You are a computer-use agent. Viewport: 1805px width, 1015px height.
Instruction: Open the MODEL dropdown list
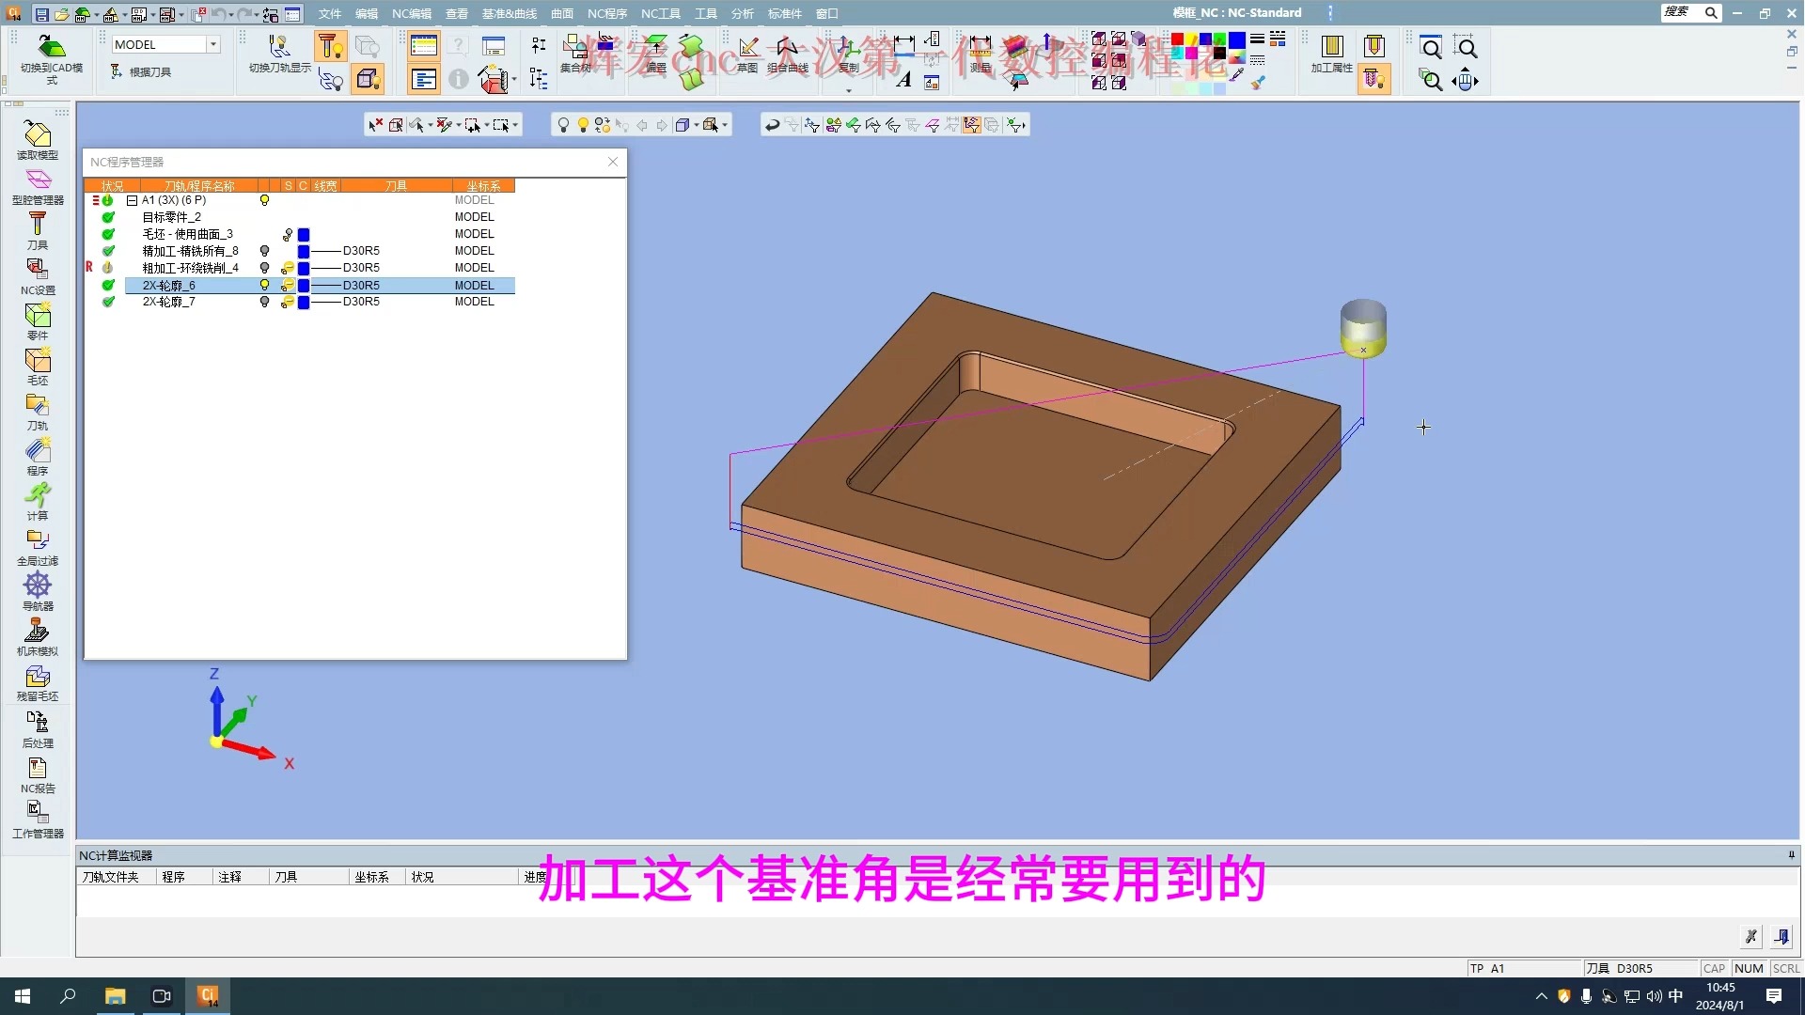pyautogui.click(x=212, y=43)
